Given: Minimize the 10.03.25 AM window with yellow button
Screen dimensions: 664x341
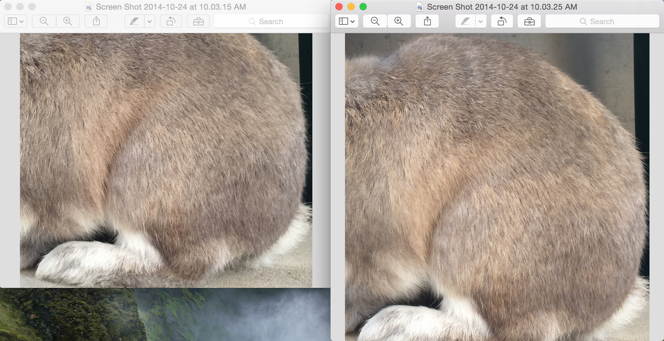Looking at the screenshot, I should pos(351,7).
